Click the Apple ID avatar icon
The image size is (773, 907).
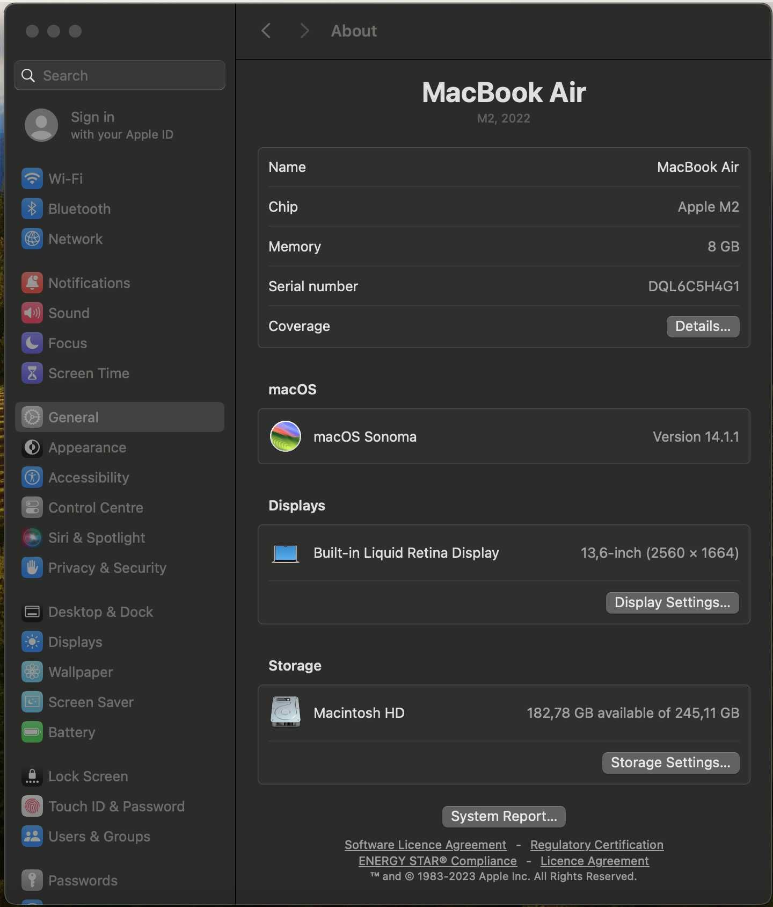tap(41, 125)
